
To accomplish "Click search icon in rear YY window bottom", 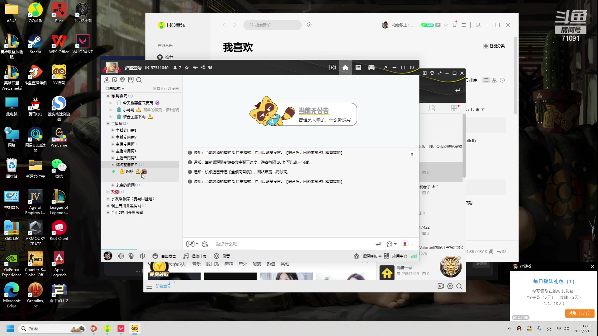I will (459, 286).
